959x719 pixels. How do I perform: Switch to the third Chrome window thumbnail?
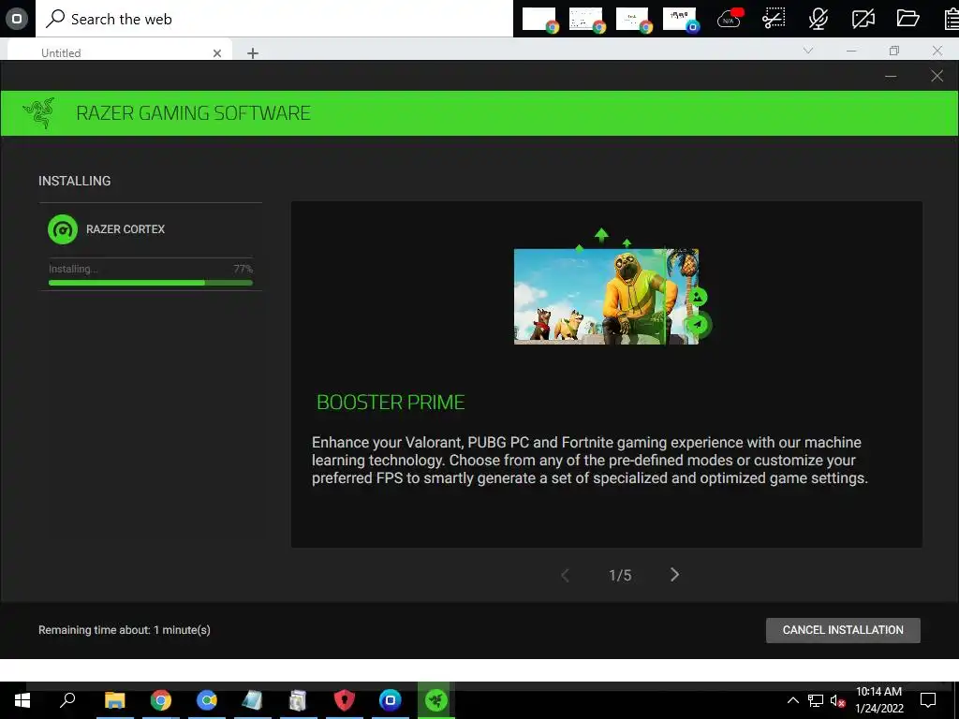634,19
